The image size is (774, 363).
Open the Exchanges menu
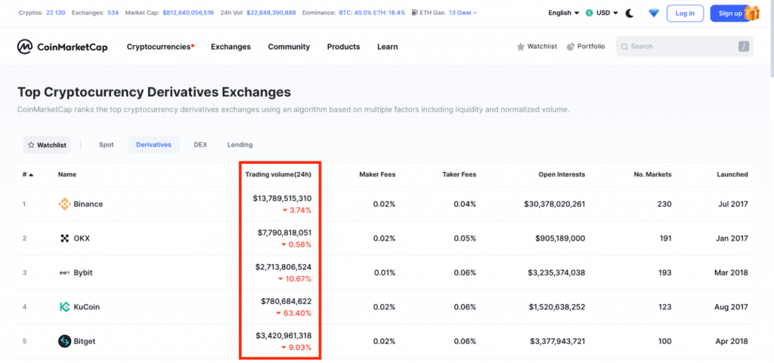coord(231,47)
